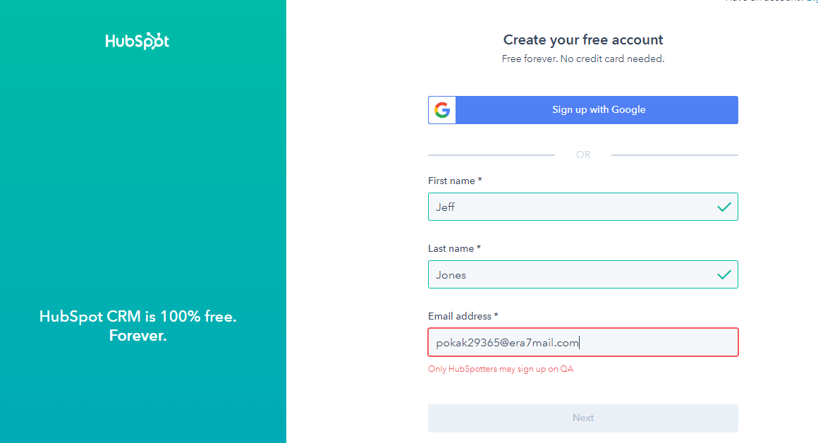Click the Free forever no credit card subtitle
This screenshot has width=818, height=443.
click(582, 59)
